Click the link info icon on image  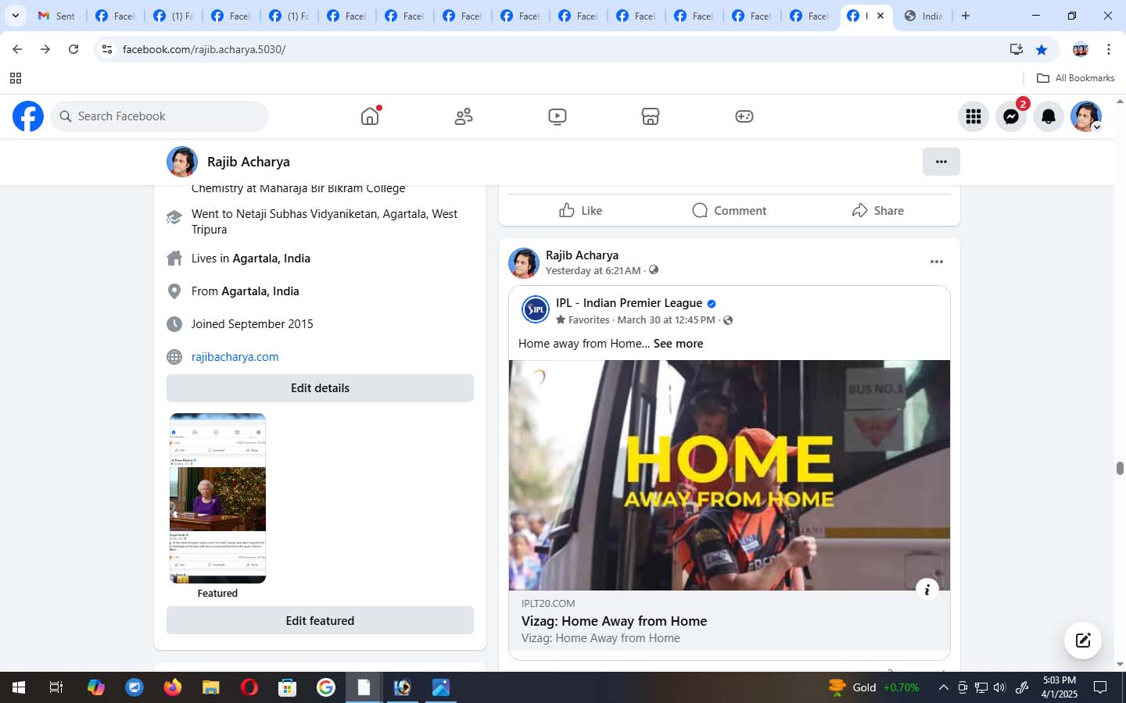[x=927, y=590]
